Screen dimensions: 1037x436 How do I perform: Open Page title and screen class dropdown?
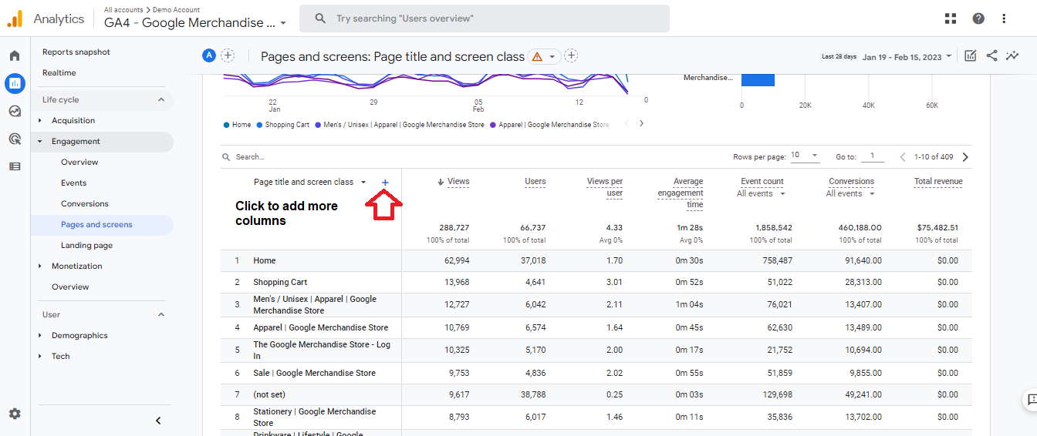(310, 183)
